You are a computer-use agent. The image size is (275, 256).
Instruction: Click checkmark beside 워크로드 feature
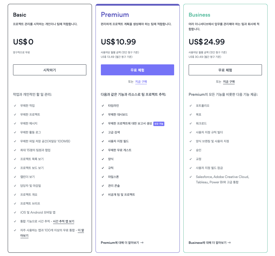191,123
